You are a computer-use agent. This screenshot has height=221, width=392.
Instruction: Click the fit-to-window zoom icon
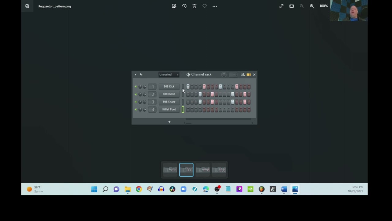point(292,6)
